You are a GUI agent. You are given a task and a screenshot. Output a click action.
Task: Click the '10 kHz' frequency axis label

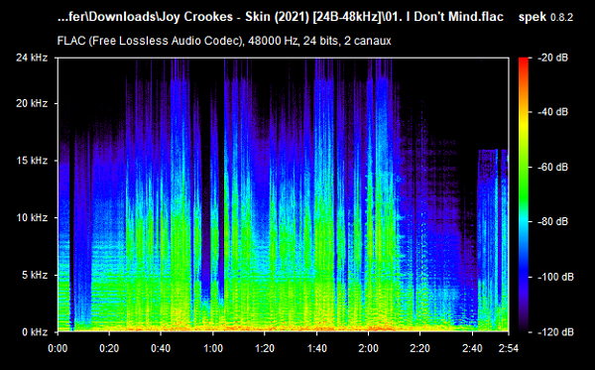[x=32, y=218]
